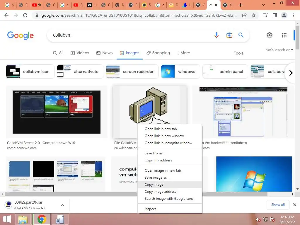This screenshot has height=225, width=300.
Task: Open 'CollabVM Server 2.0 - Computernewb Wiki' link
Action: [x=41, y=143]
